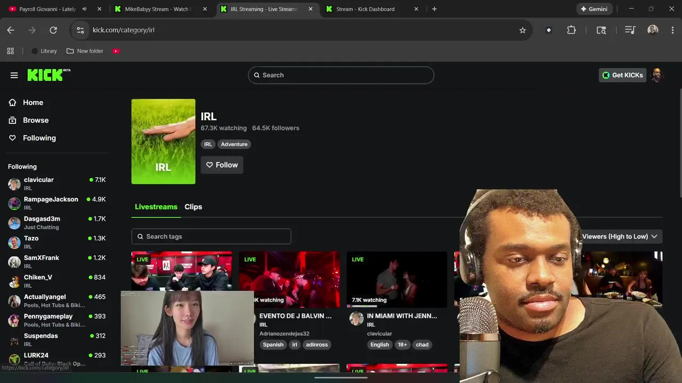682x383 pixels.
Task: Open Tazo channel in sidebar
Action: pos(56,242)
